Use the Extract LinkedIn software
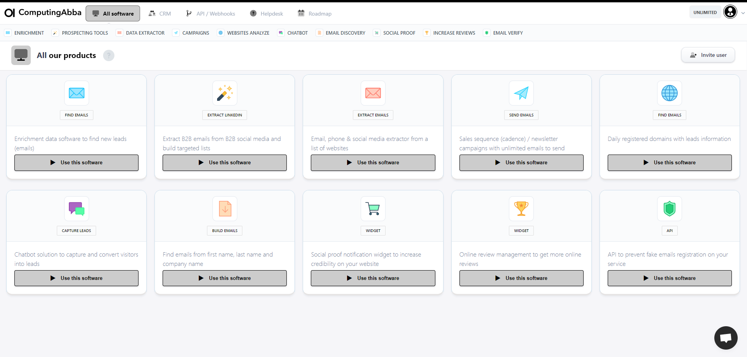The width and height of the screenshot is (747, 357). 225,163
